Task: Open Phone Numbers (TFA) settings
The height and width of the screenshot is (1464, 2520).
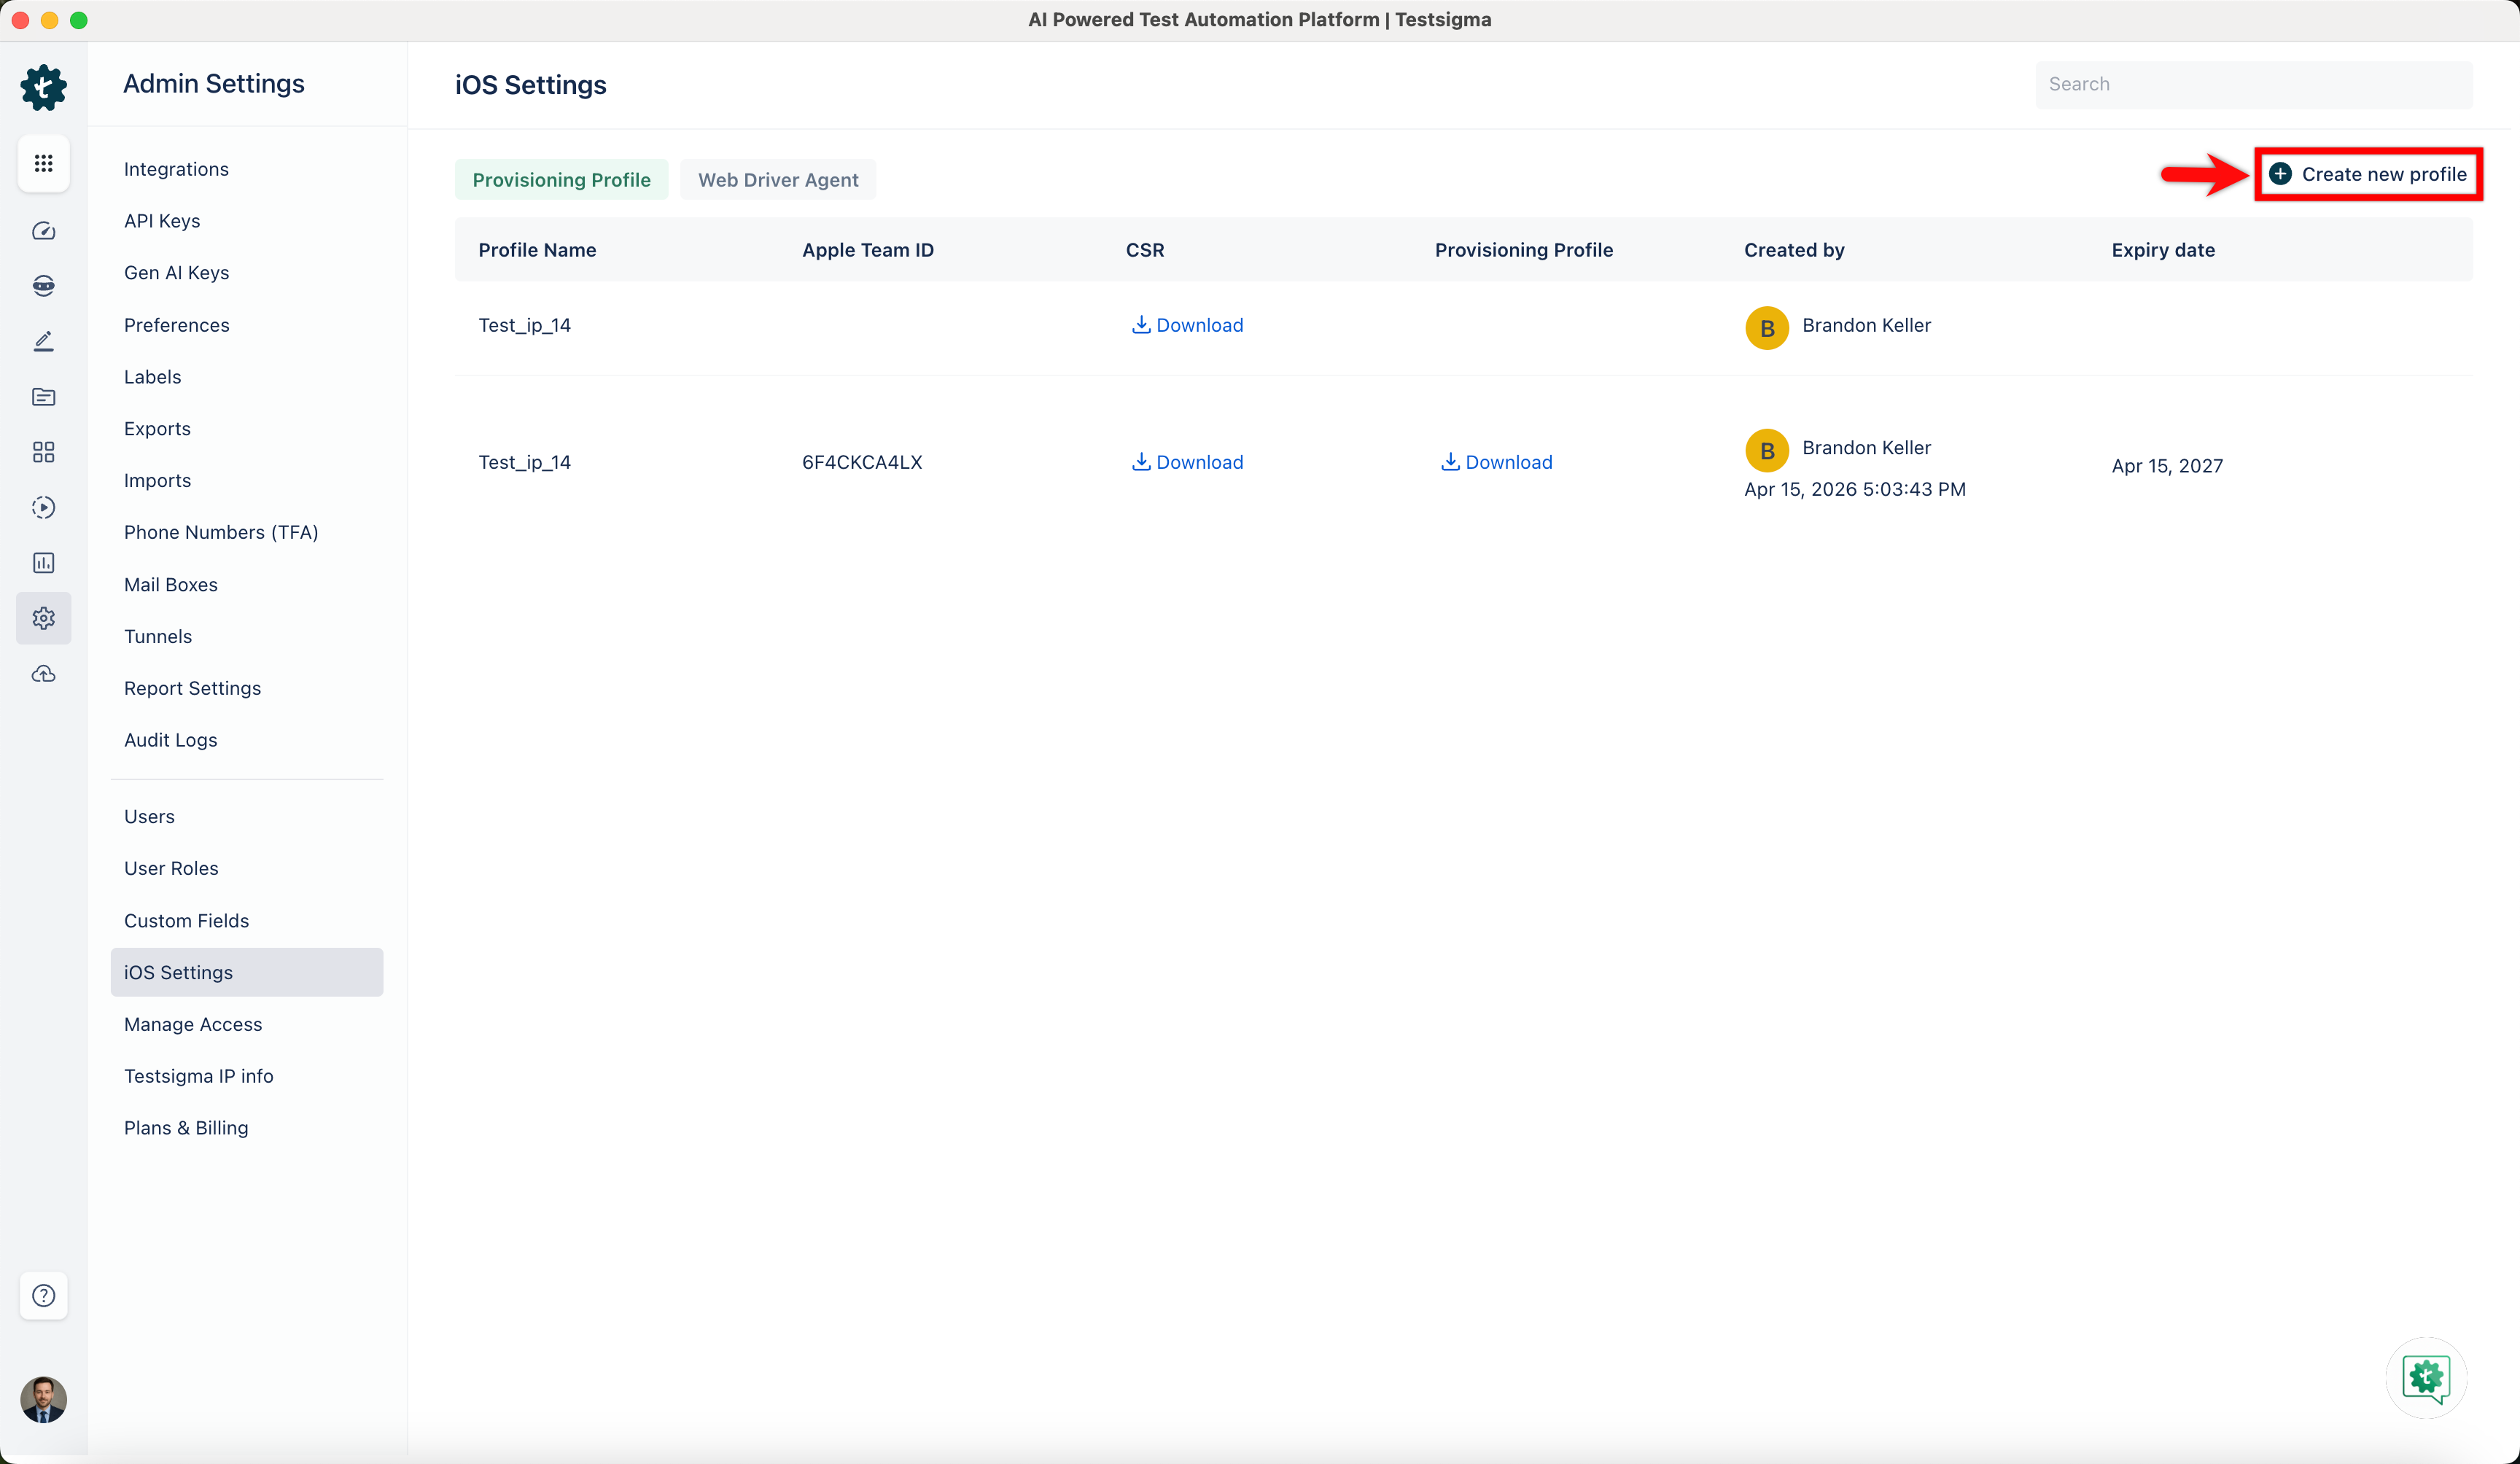Action: point(221,532)
